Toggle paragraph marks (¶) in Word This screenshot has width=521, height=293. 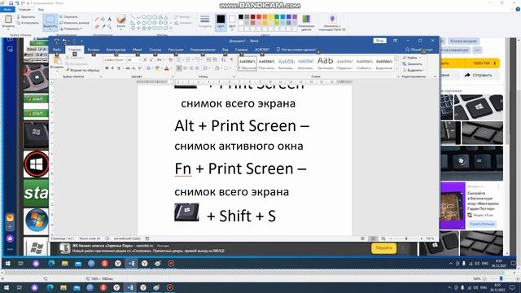(x=232, y=59)
